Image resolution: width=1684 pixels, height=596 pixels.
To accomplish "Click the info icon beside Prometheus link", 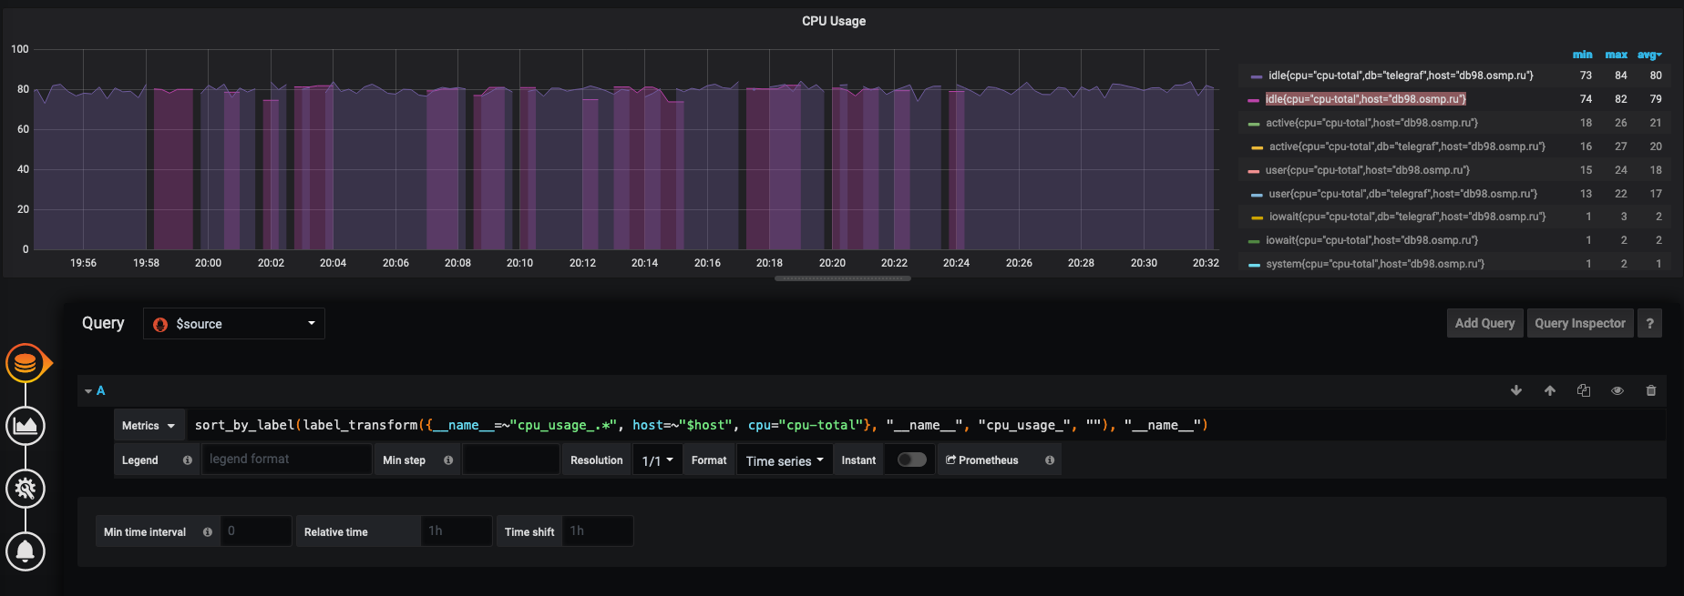I will [1050, 460].
